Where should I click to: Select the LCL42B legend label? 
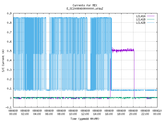[x=141, y=23]
